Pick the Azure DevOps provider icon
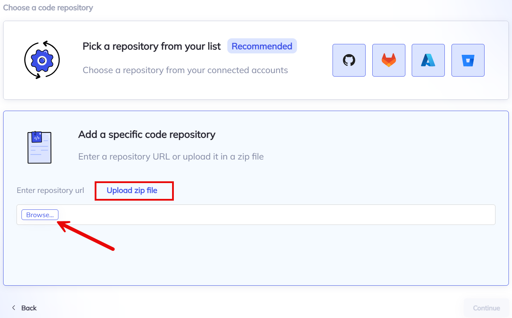Viewport: 512px width, 318px height. (428, 60)
